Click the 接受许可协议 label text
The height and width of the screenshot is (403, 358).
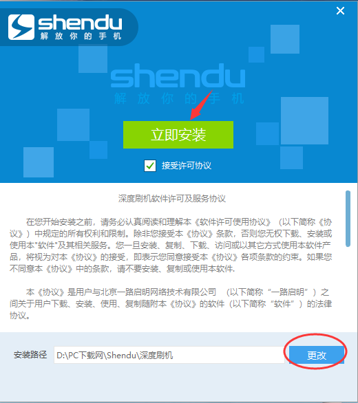[187, 166]
